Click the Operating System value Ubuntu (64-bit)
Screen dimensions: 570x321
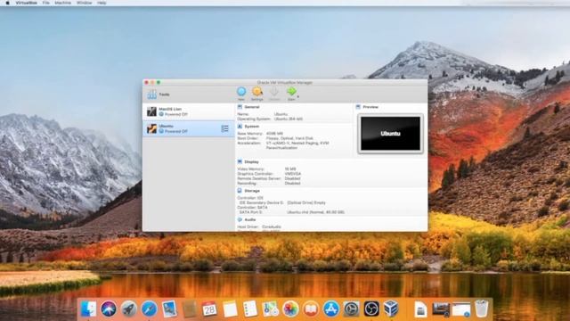coord(289,119)
